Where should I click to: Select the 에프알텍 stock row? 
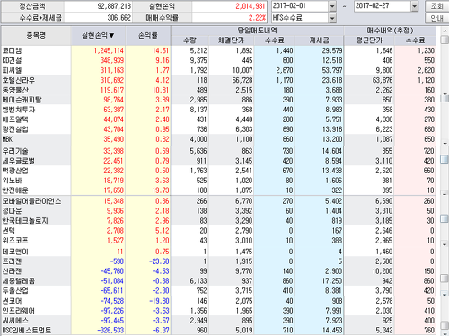pyautogui.click(x=218, y=119)
